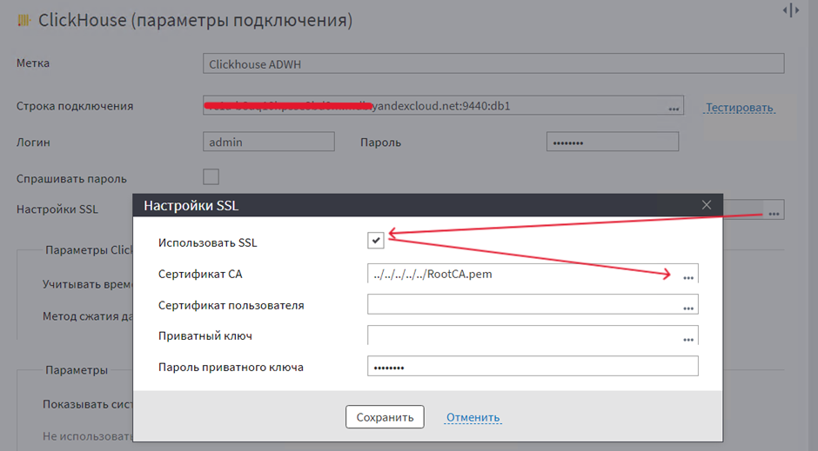Click the Спрашивать пароль label
This screenshot has width=818, height=451.
tap(71, 179)
